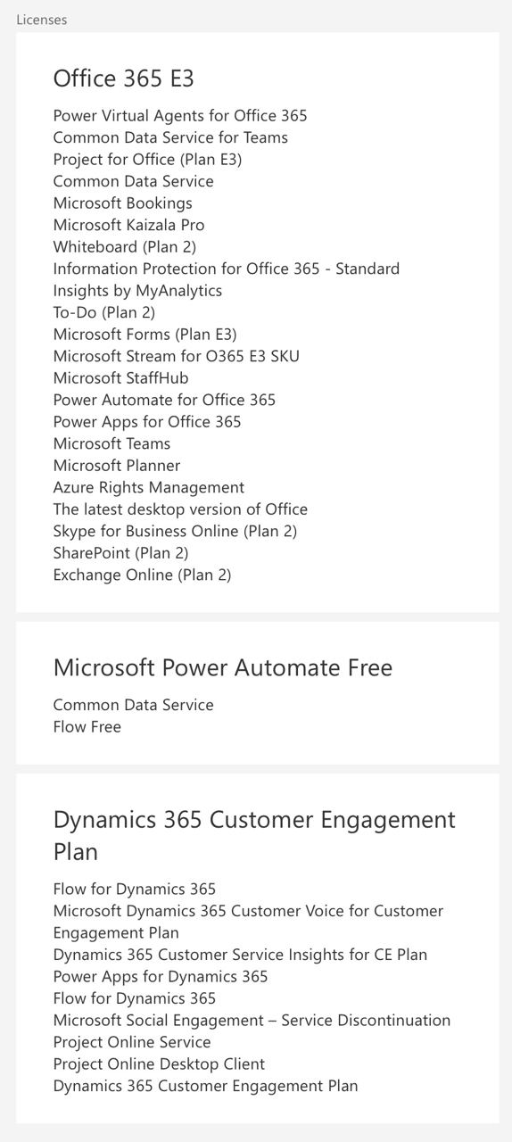The image size is (512, 1142).
Task: Click Microsoft Bookings in the list
Action: pyautogui.click(x=122, y=203)
